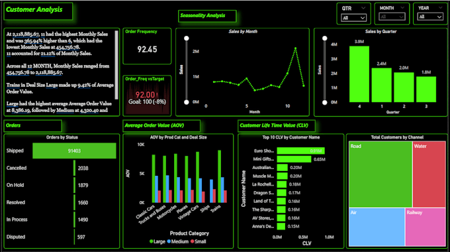Select the Quarter 1 bar

(x=381, y=85)
